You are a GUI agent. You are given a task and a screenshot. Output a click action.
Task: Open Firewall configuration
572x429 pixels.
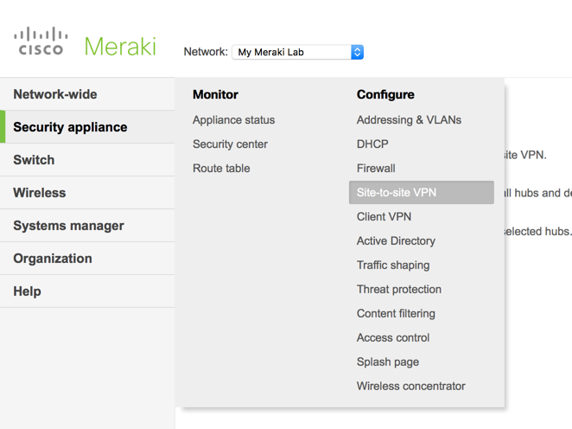376,169
